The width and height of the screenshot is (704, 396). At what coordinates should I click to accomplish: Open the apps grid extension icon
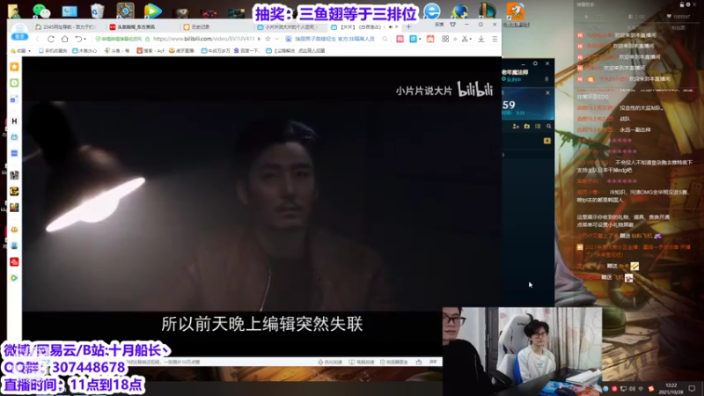(x=445, y=39)
